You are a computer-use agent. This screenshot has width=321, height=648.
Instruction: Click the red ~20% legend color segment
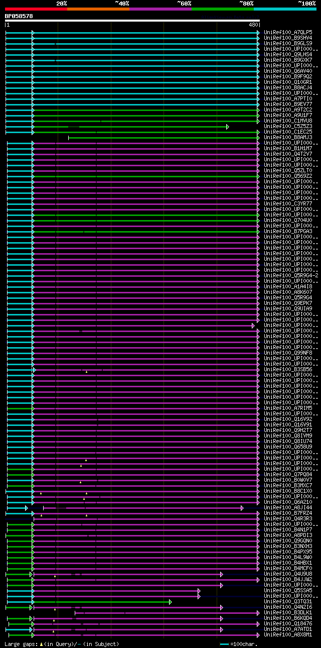(x=36, y=9)
